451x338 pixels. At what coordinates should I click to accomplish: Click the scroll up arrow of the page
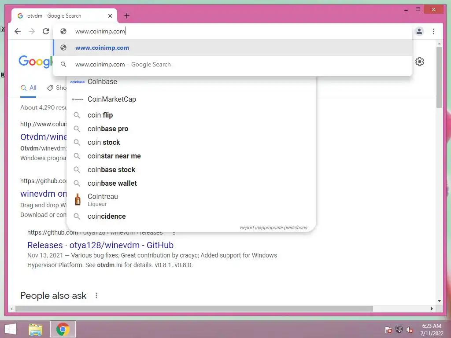pyautogui.click(x=439, y=44)
